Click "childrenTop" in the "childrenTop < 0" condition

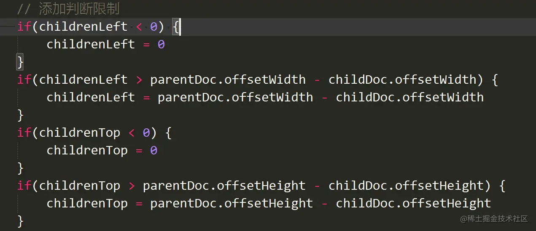click(80, 133)
